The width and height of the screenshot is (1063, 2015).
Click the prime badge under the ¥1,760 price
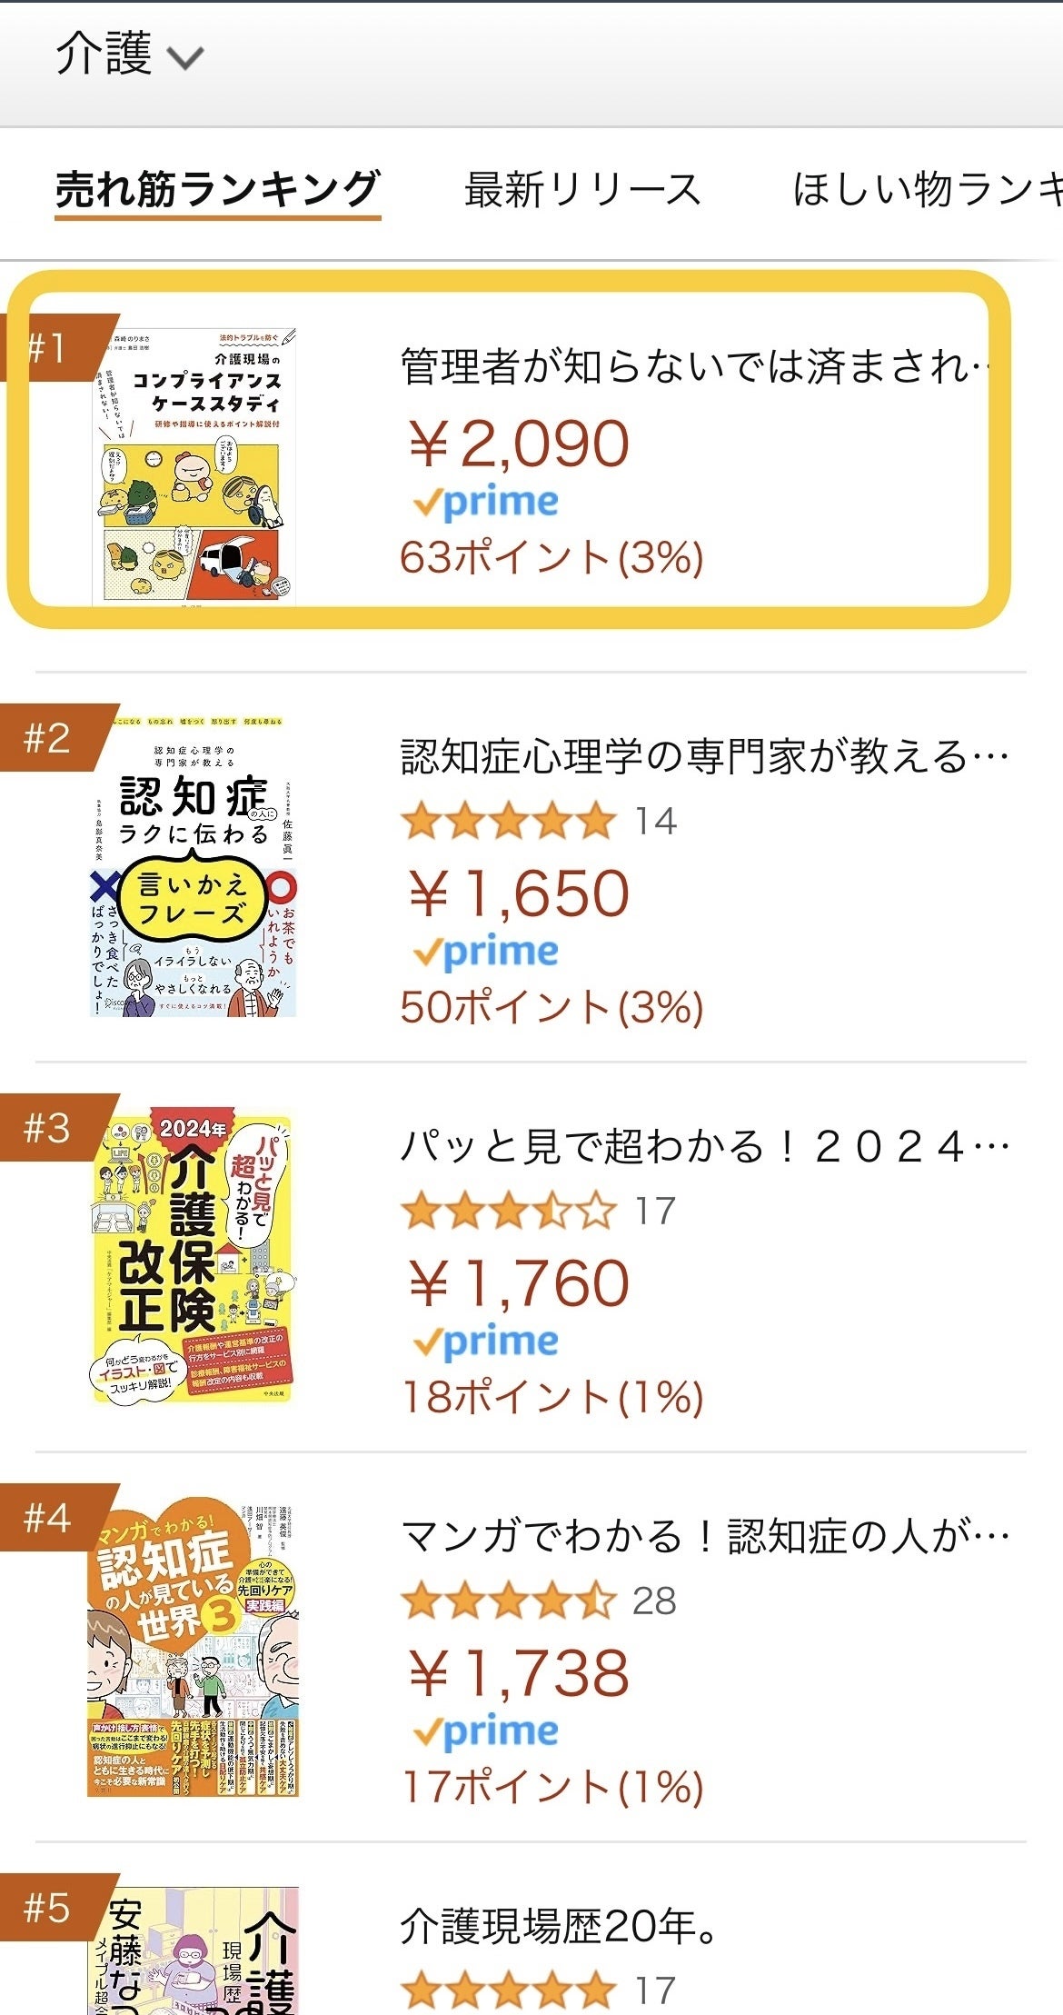click(486, 1342)
